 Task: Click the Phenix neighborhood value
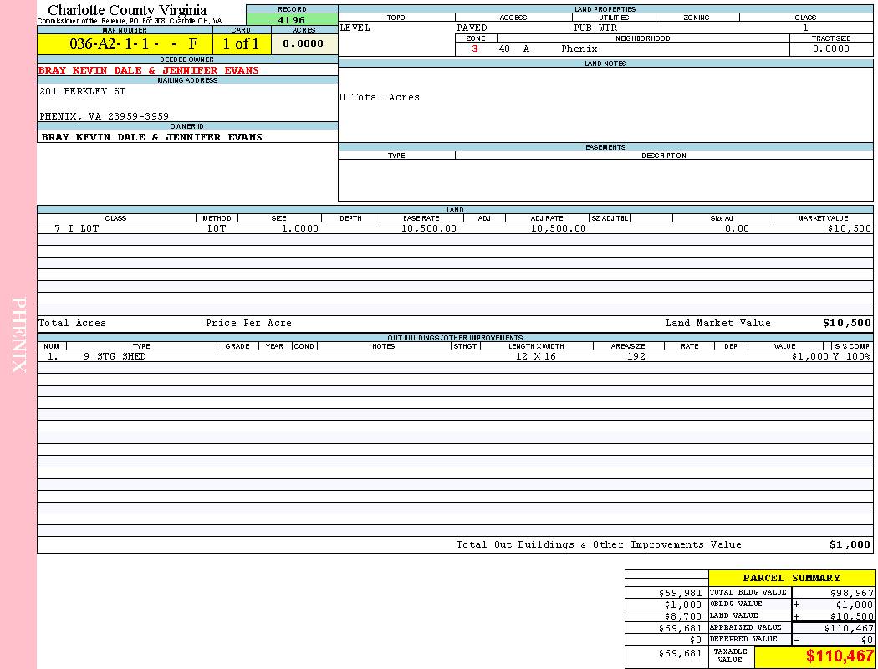coord(579,49)
